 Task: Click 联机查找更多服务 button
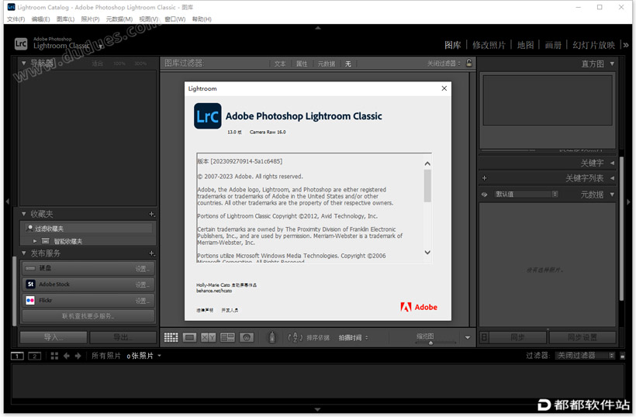pyautogui.click(x=88, y=316)
